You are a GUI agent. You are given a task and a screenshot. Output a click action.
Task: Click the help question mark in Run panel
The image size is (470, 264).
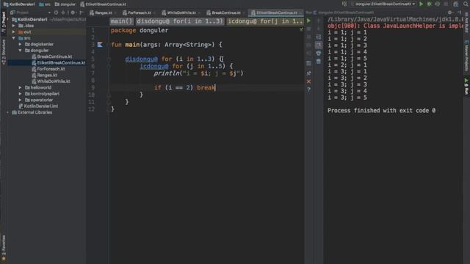(x=308, y=89)
